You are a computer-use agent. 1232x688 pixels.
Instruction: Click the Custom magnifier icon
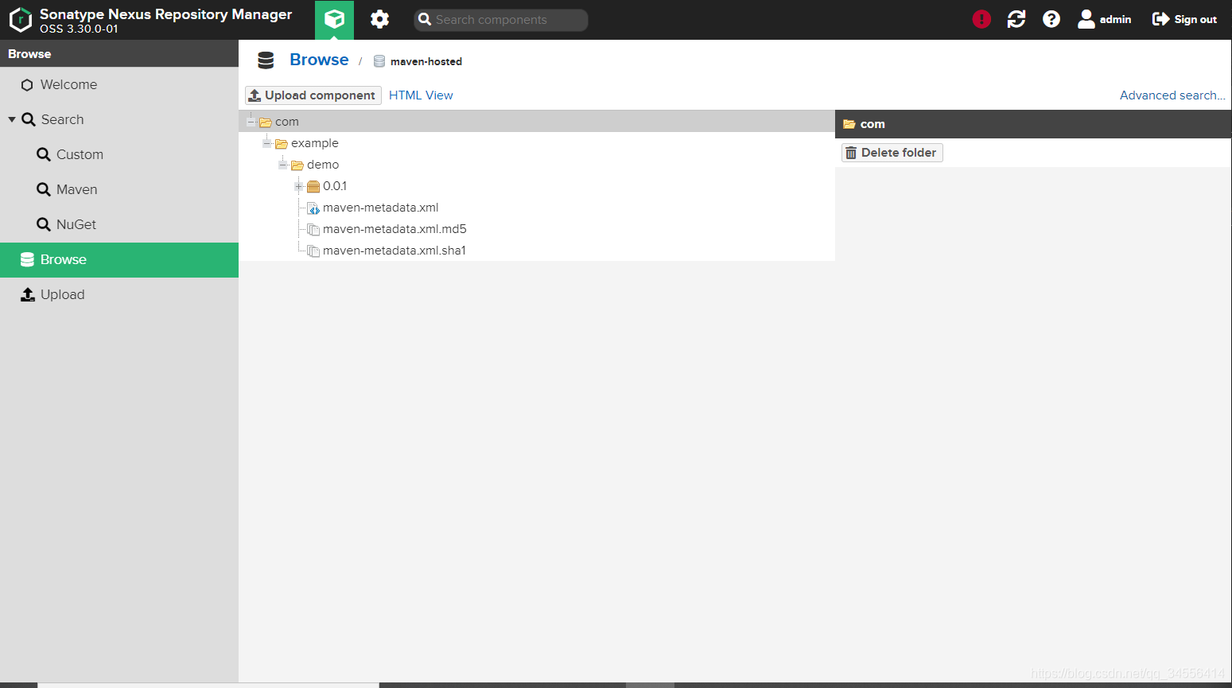point(44,154)
